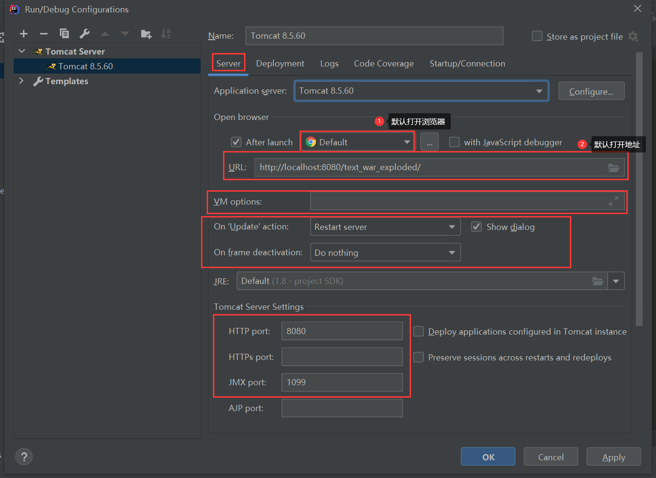656x478 pixels.
Task: Click the IntelliJ logo in the title bar
Action: (14, 9)
